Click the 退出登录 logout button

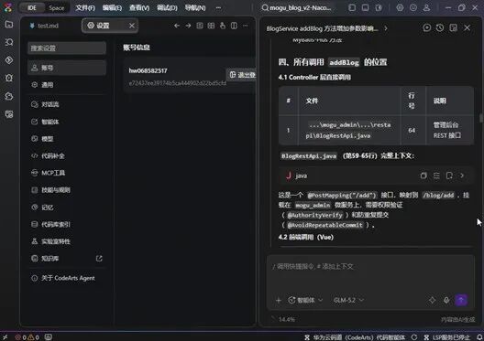pos(241,75)
